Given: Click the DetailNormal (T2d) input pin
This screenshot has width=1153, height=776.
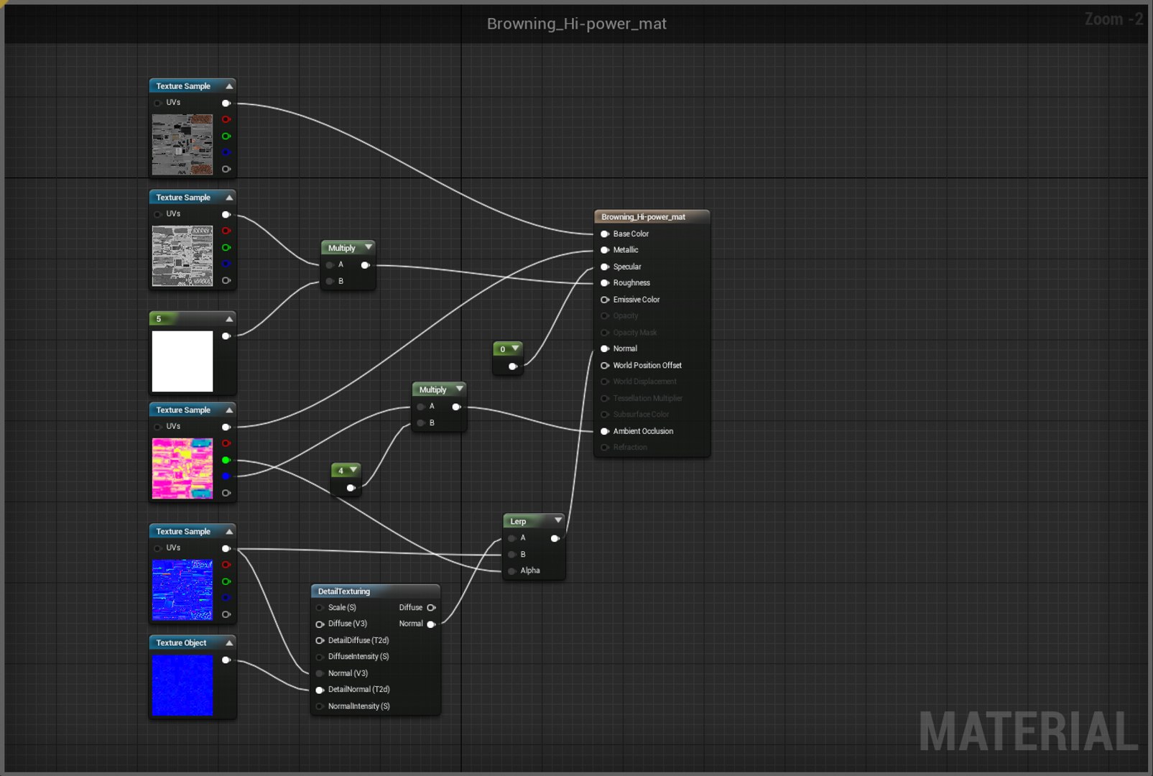Looking at the screenshot, I should tap(320, 690).
